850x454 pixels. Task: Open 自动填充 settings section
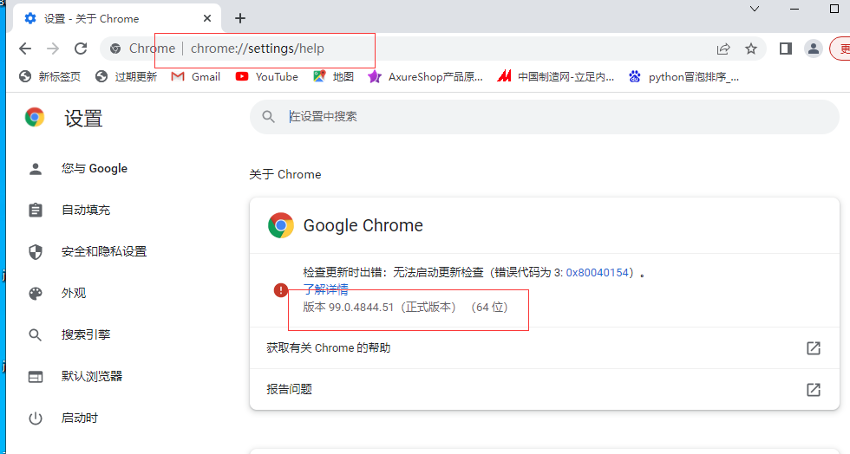click(x=86, y=210)
